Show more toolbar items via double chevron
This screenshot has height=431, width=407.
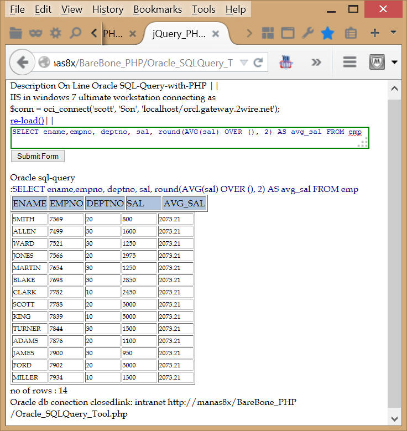316,63
